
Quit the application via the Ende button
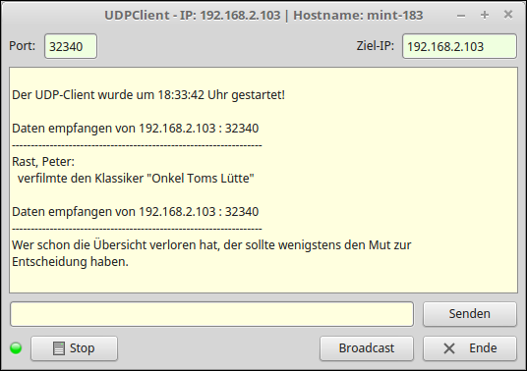pos(470,348)
